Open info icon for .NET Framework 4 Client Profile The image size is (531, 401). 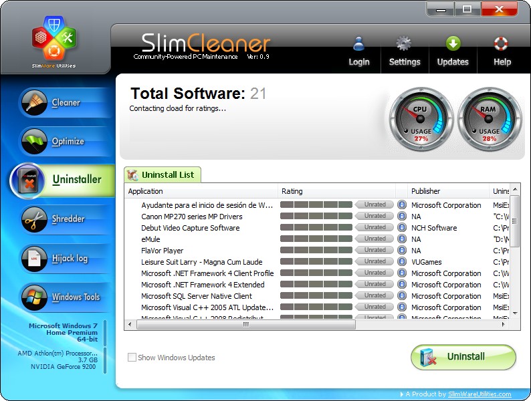[x=402, y=273]
